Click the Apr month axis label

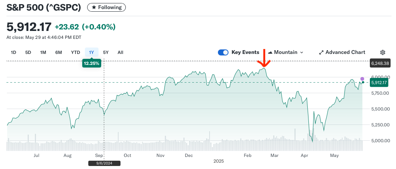[x=305, y=155]
